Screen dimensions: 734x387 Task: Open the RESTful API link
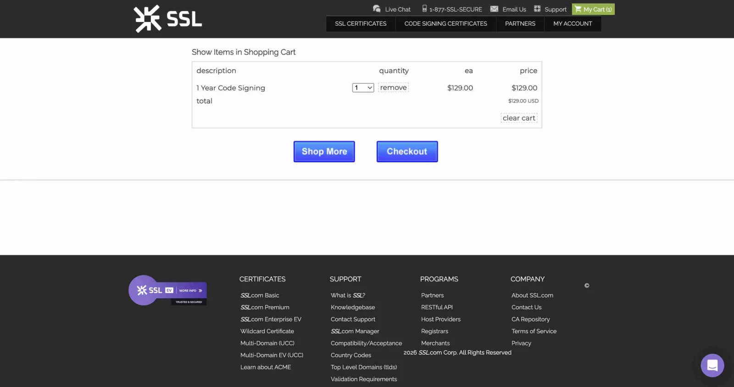click(437, 308)
